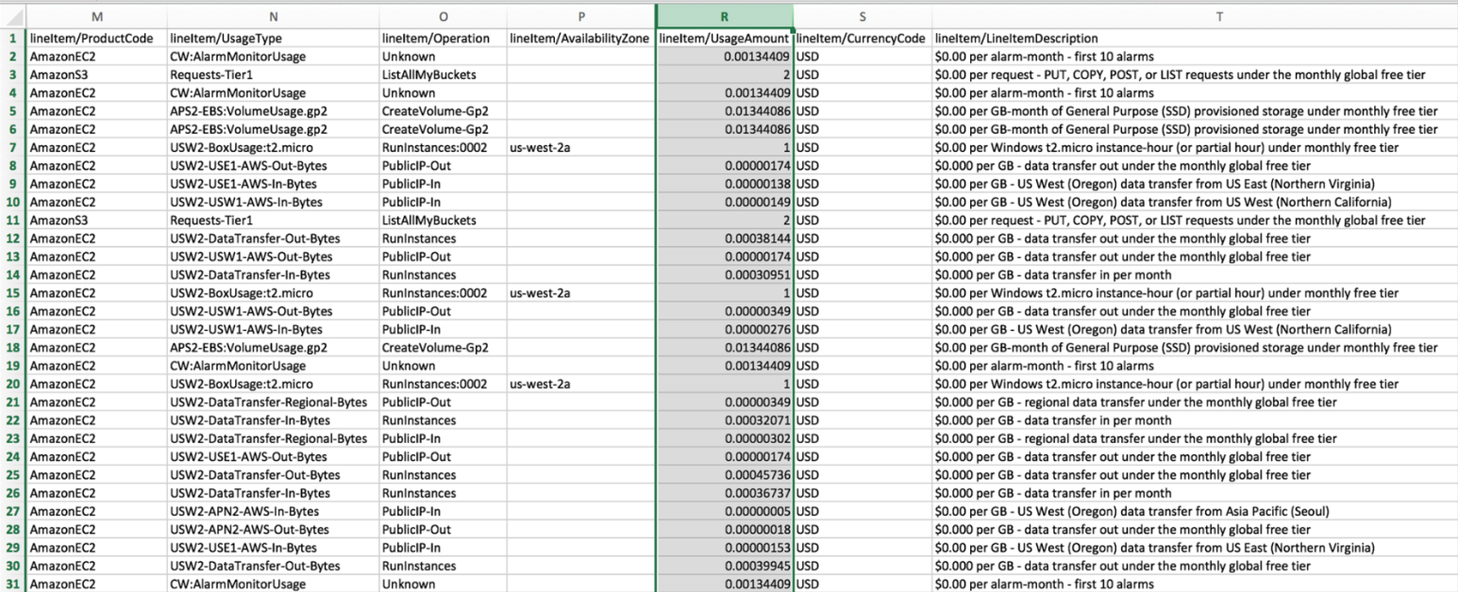
Task: Select USW2-DataTransfer-Out-Bytes cell in row 12
Action: coord(273,238)
